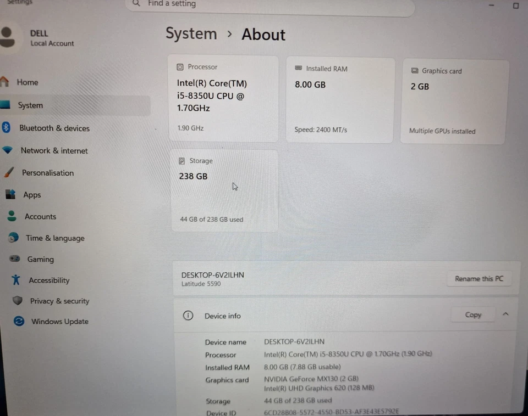
Task: Click '44 GB of 238 GB used' in Storage card
Action: pos(211,220)
